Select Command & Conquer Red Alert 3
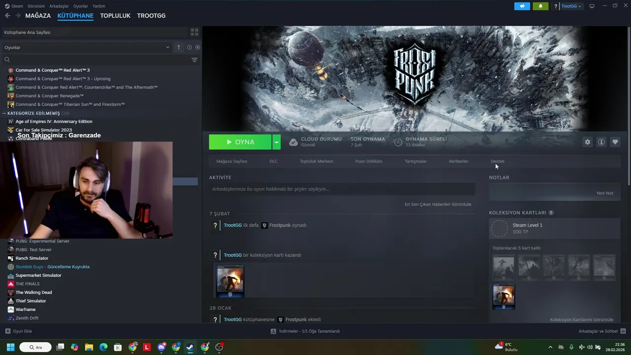The width and height of the screenshot is (631, 355). pyautogui.click(x=53, y=70)
